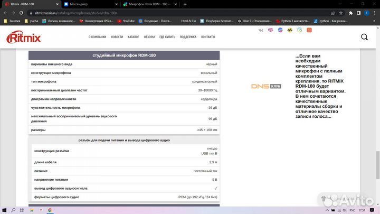
Task: Open the Chrome extensions puzzle icon
Action: (350, 12)
